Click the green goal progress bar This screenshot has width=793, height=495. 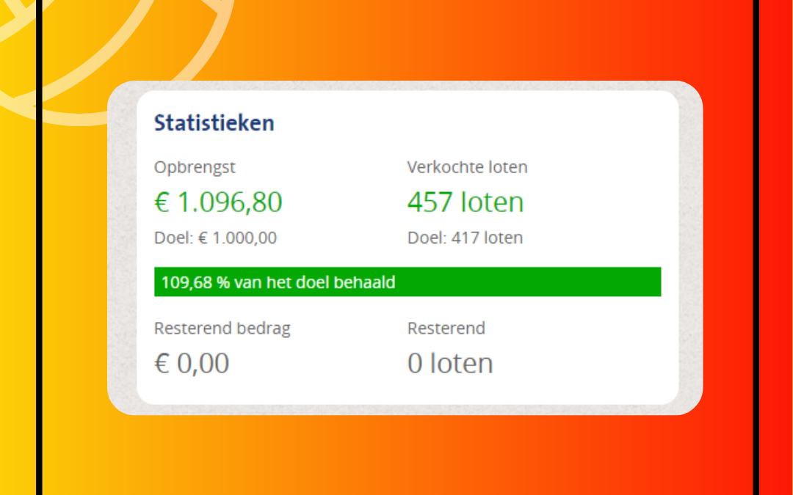coord(514,282)
